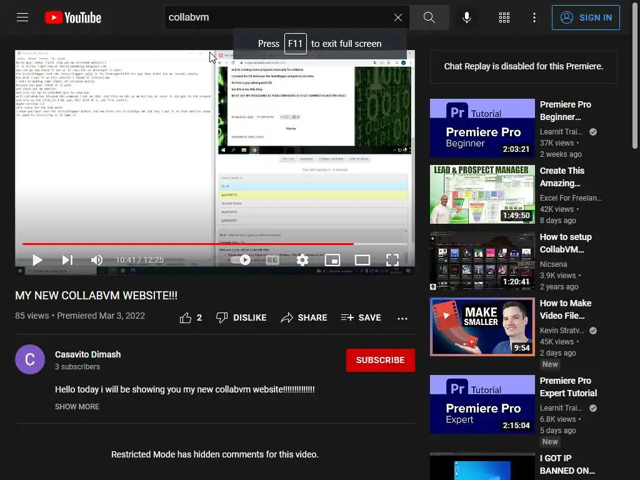Open YouTube apps grid
Image resolution: width=640 pixels, height=480 pixels.
click(x=504, y=17)
